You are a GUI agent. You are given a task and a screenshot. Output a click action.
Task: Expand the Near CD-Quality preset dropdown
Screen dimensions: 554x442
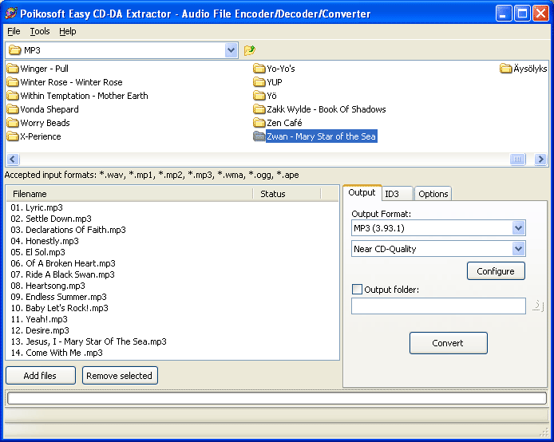[519, 249]
